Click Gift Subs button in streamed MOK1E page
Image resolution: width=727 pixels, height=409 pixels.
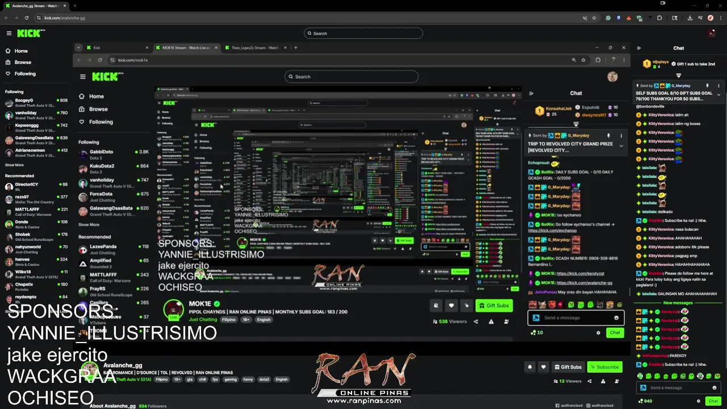(494, 306)
